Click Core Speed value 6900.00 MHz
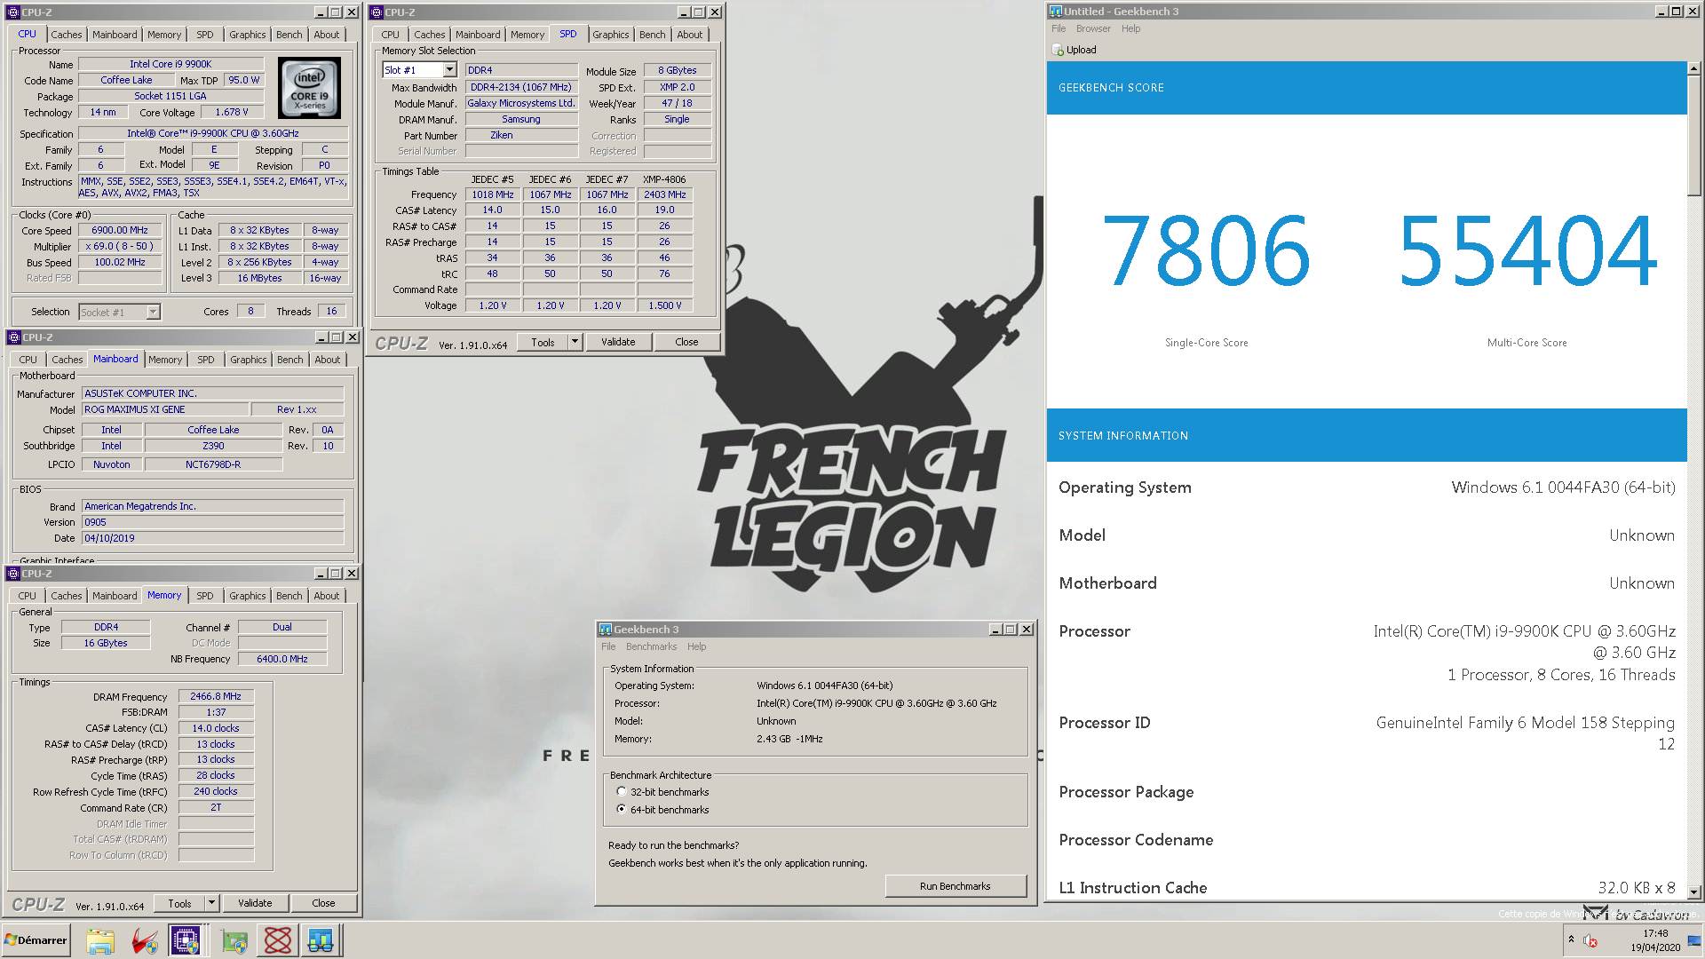1705x959 pixels. [x=120, y=230]
